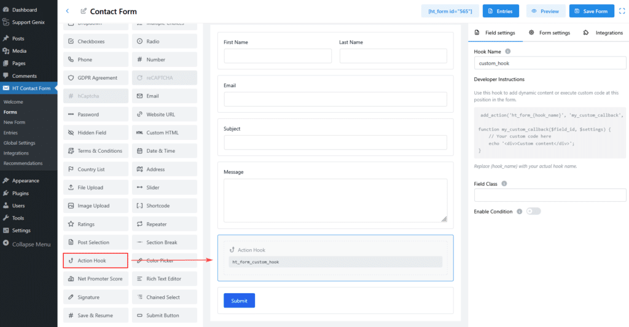Switch to the Form settings tab
The height and width of the screenshot is (327, 629).
(549, 33)
